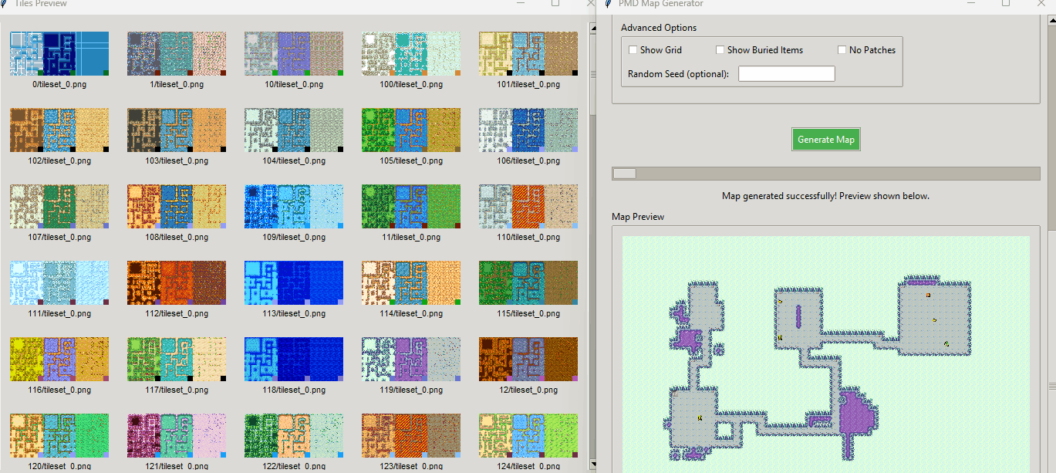Click the 'Advanced Options' heading
The height and width of the screenshot is (473, 1056).
coord(659,28)
